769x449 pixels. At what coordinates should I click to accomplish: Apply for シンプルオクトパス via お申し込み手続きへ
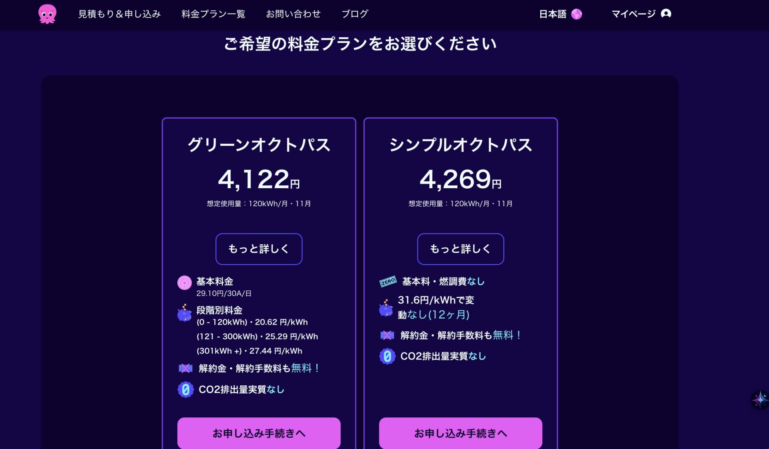460,433
